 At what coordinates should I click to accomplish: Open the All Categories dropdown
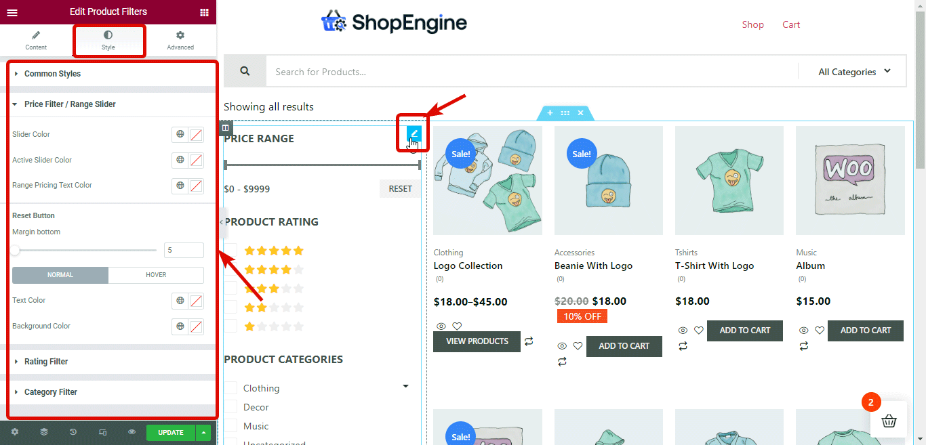coord(853,72)
